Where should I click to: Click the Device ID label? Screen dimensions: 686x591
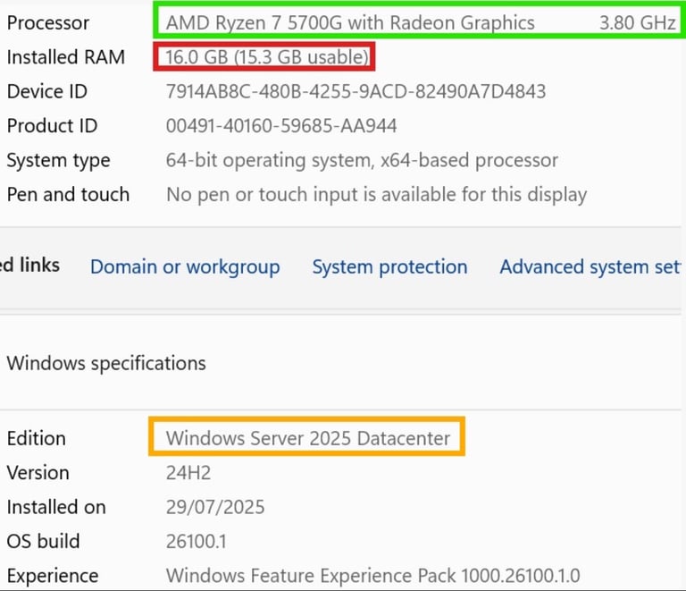click(x=47, y=91)
